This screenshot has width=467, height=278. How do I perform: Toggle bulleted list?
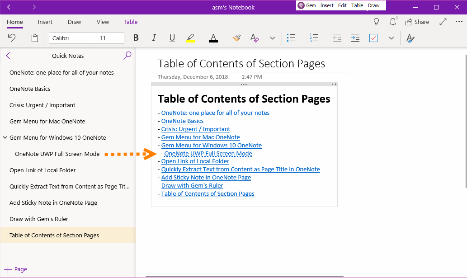tap(291, 38)
